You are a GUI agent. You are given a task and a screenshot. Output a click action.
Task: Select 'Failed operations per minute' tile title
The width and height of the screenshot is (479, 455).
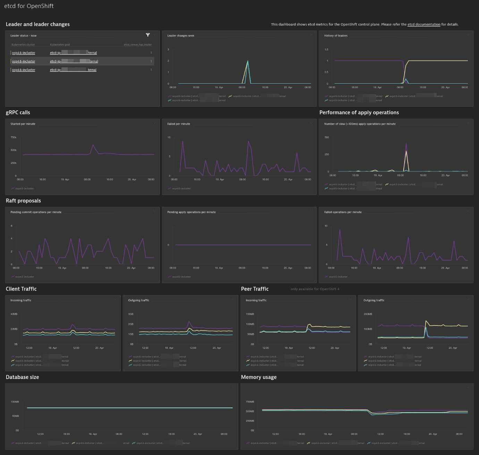[x=343, y=212]
